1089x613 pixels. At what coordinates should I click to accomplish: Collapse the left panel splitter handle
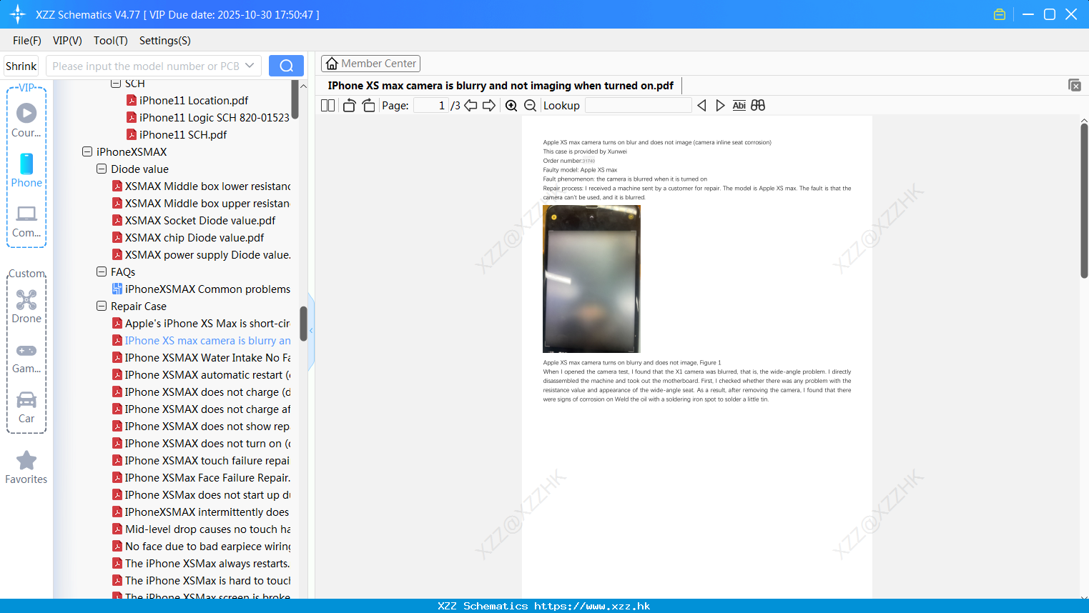tap(311, 331)
